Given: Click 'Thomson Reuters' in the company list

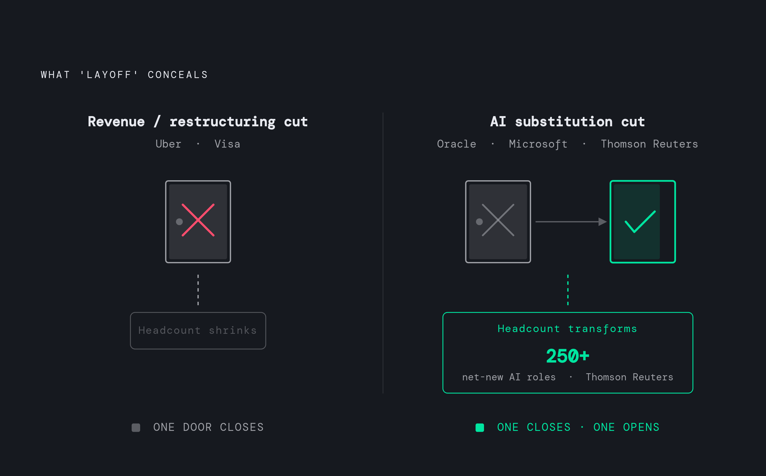Looking at the screenshot, I should pos(650,144).
